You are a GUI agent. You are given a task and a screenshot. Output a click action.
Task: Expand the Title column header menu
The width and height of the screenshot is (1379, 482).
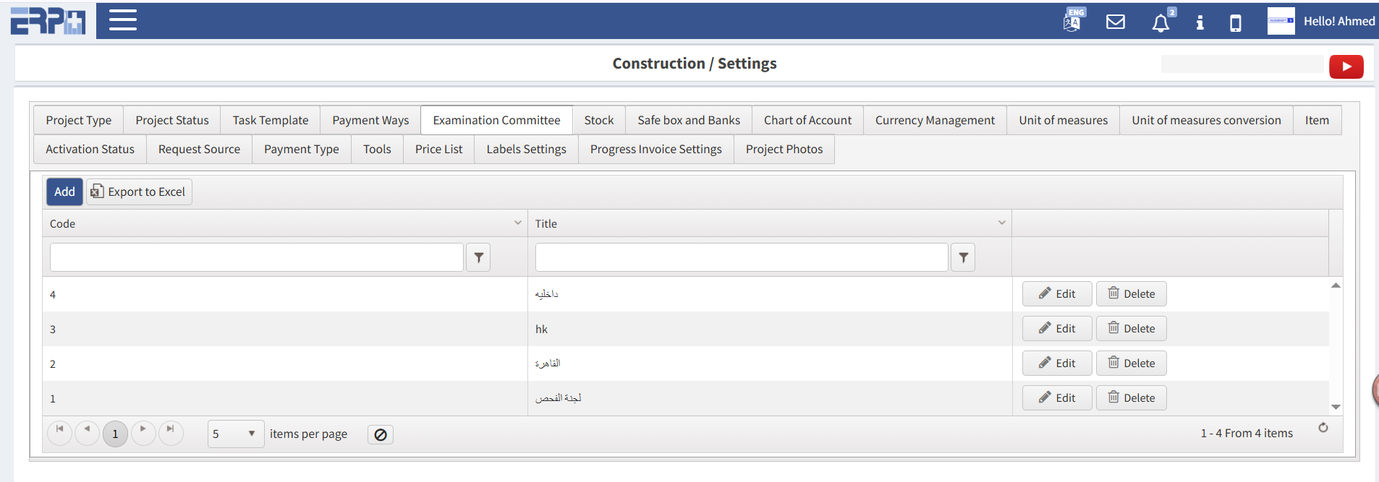[x=1002, y=223]
